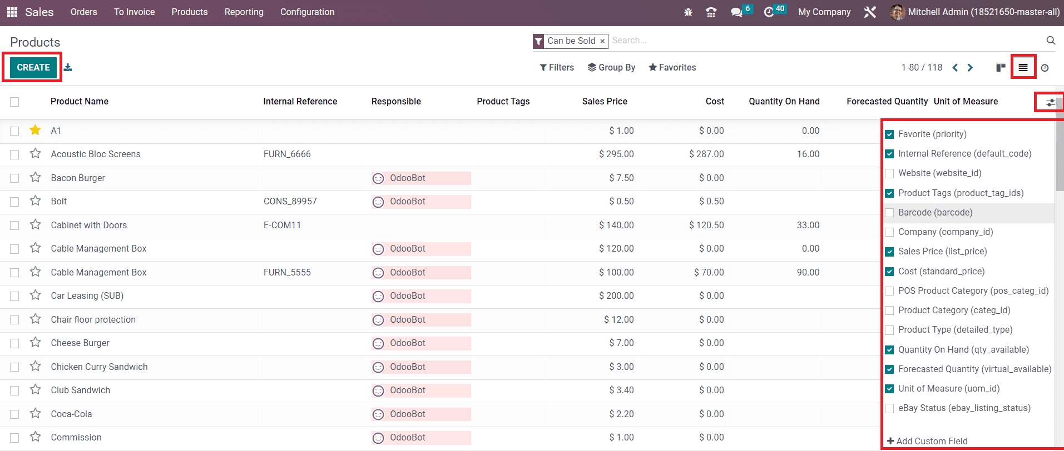
Task: Open the activities clock icon
Action: click(x=769, y=12)
